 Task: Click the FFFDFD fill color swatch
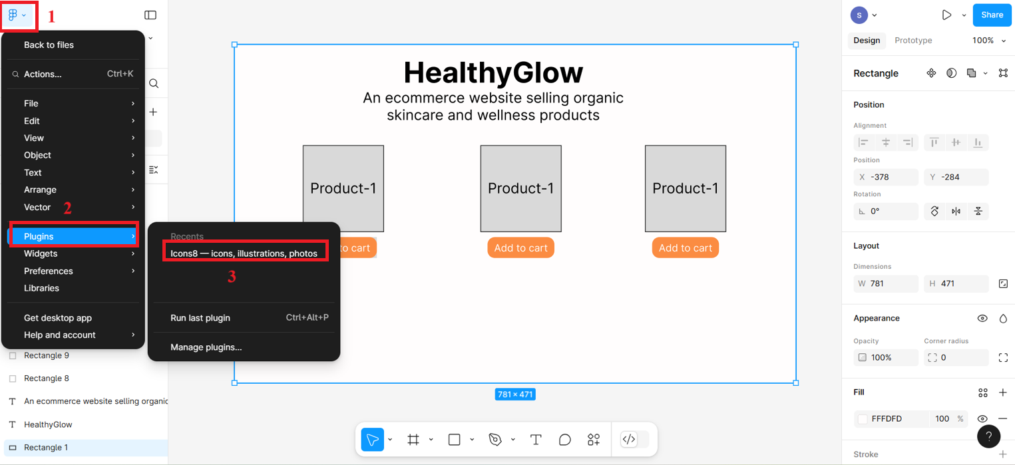pos(863,418)
